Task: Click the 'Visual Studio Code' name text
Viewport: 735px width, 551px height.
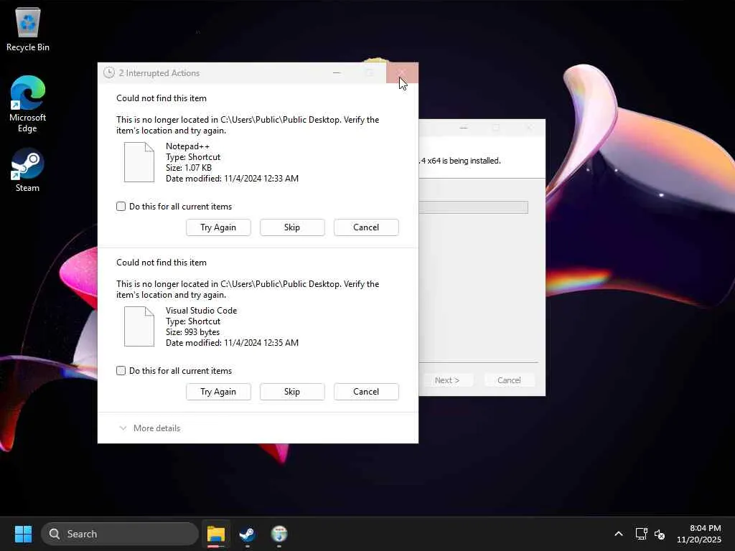Action: click(x=202, y=311)
